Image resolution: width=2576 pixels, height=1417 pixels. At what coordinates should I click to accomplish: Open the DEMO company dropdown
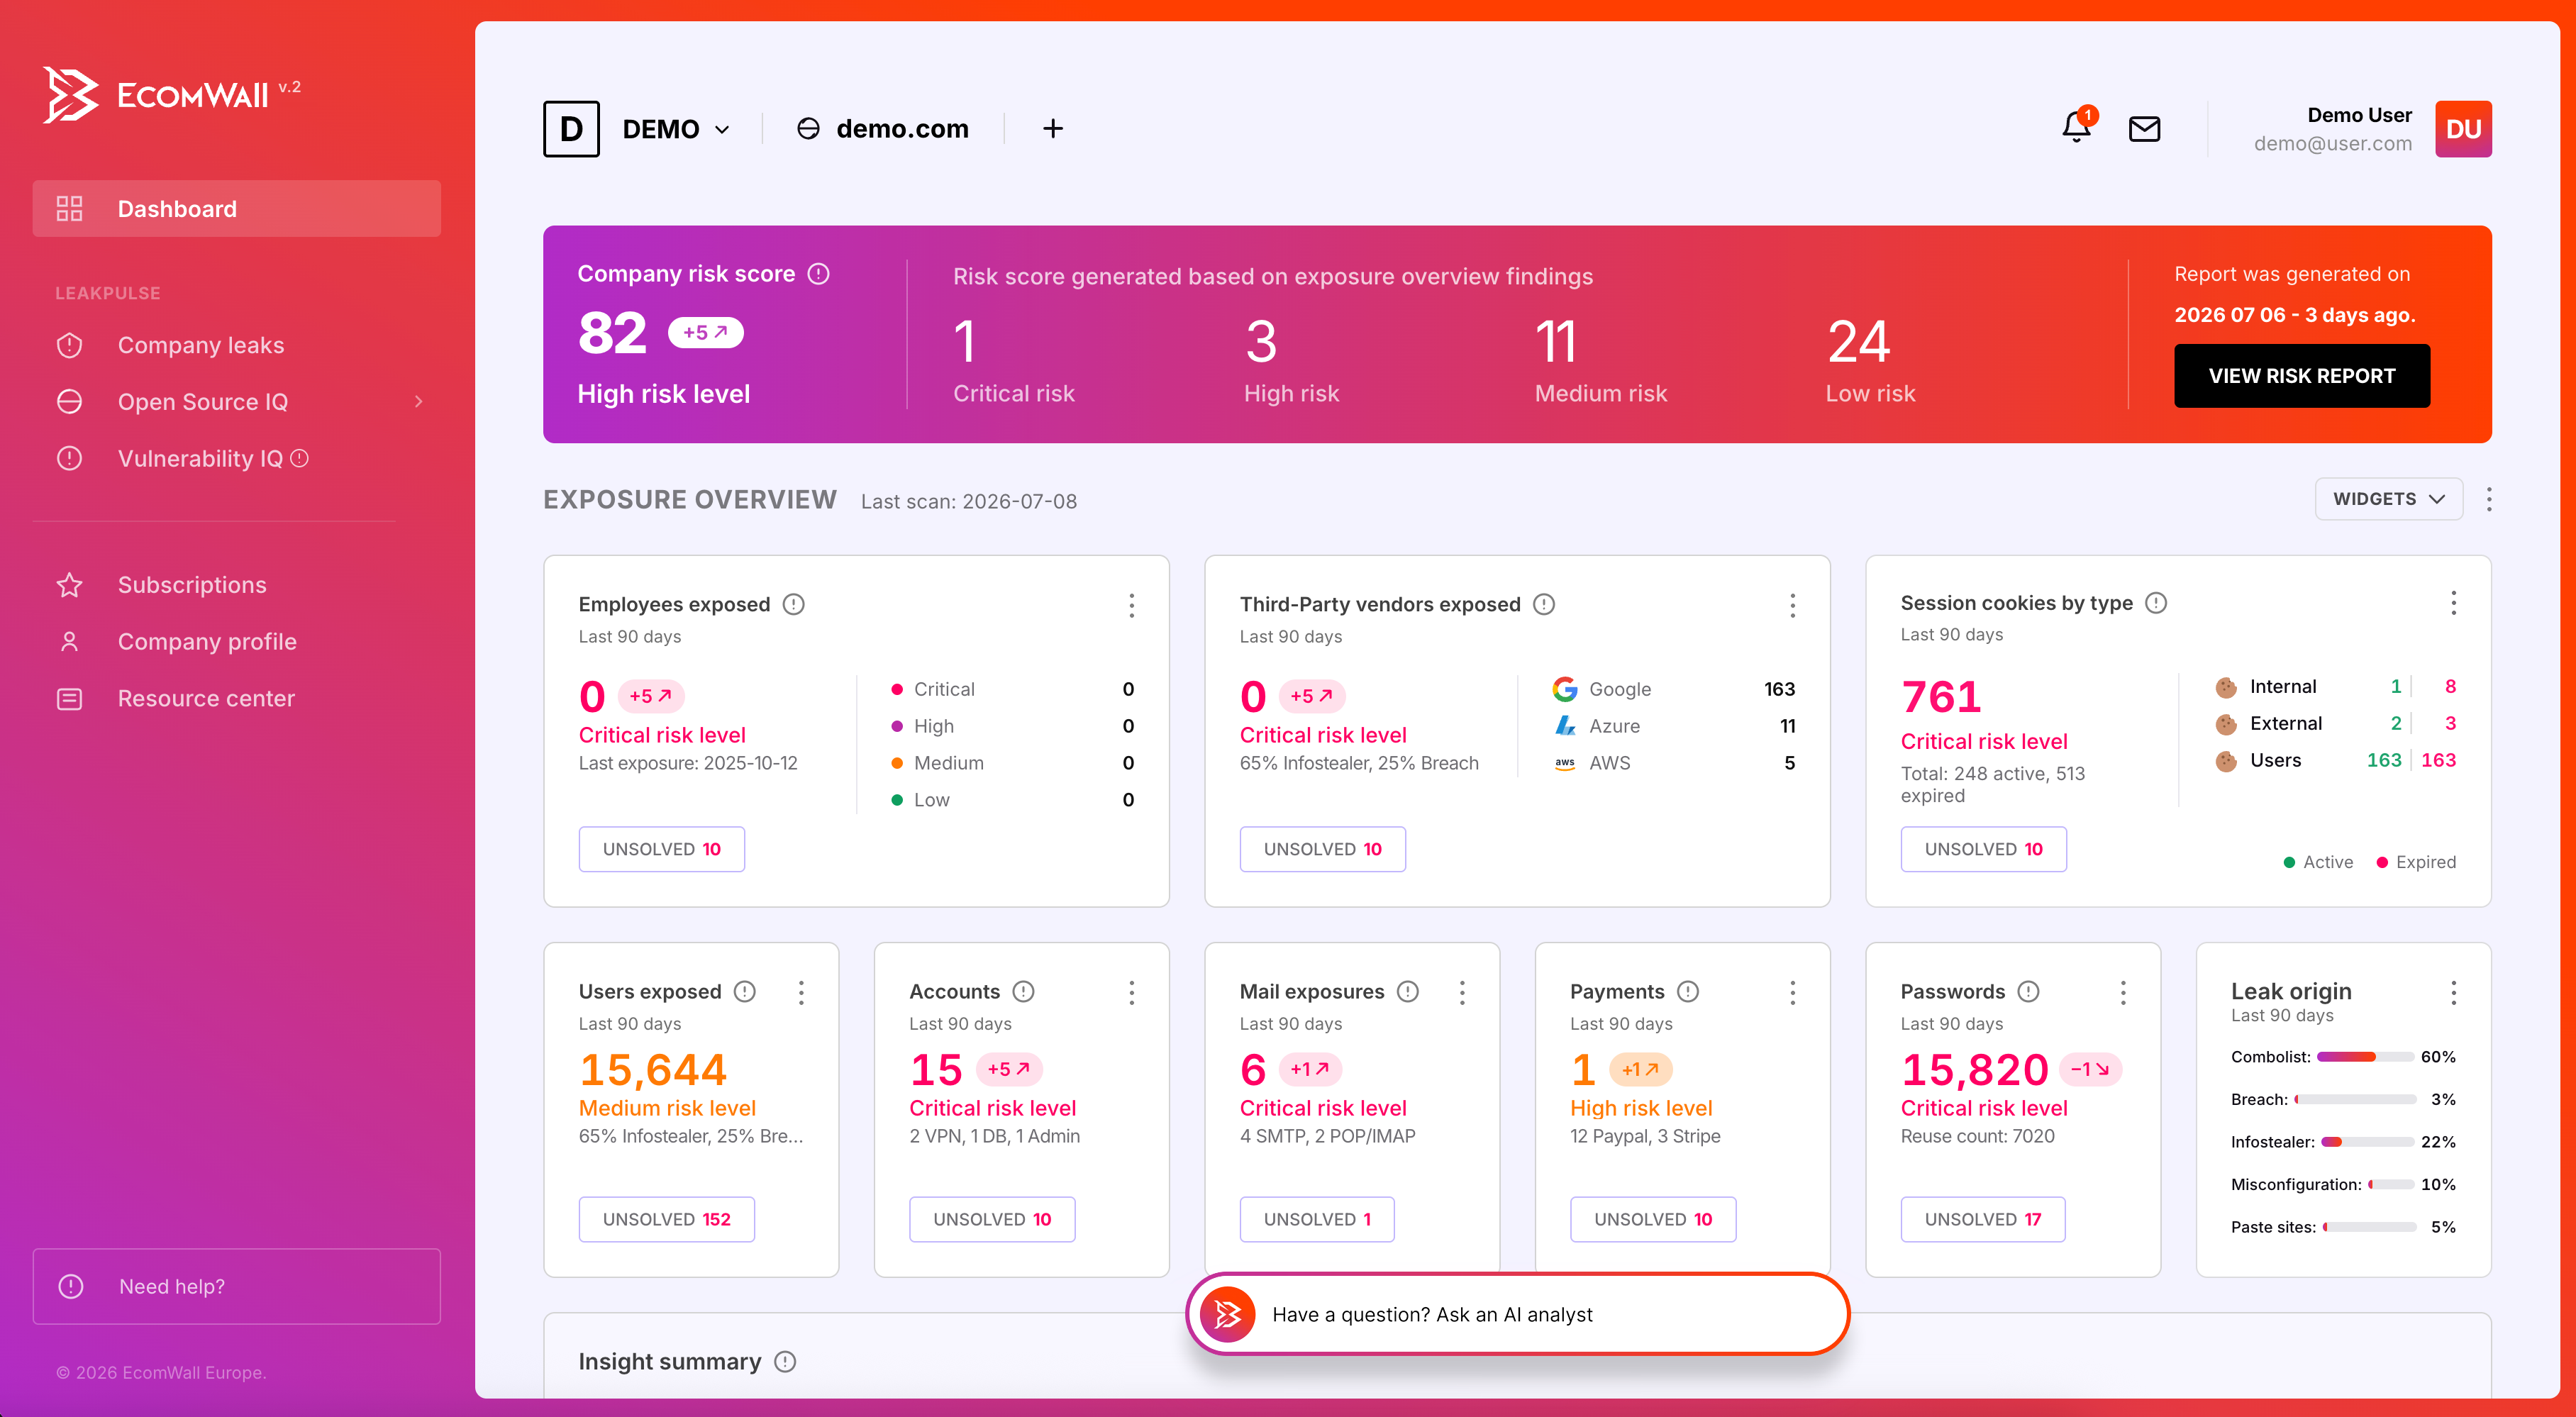(676, 129)
